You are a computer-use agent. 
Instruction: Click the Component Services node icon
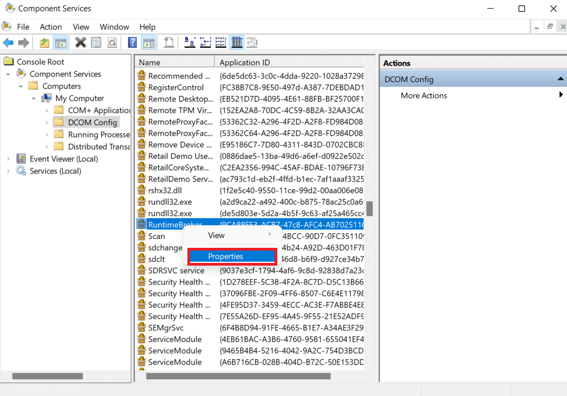point(22,74)
